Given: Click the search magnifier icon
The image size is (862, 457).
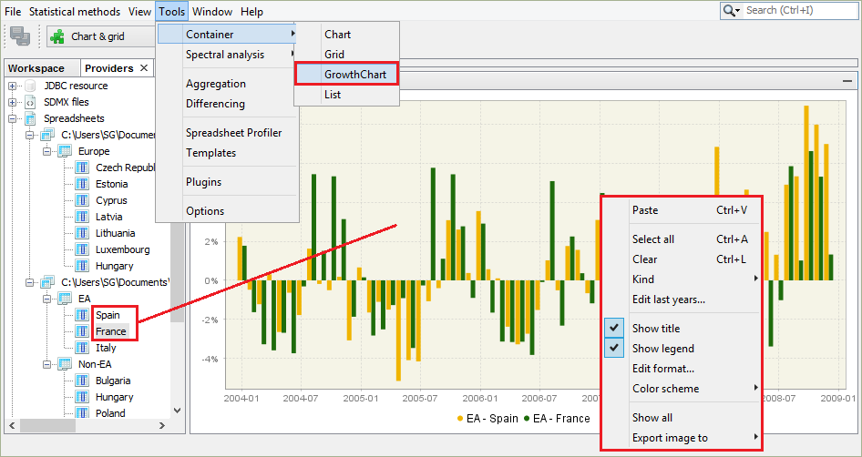Looking at the screenshot, I should pos(731,11).
